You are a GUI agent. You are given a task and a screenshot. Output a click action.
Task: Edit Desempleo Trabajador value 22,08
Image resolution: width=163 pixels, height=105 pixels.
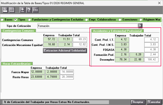pos(137,60)
